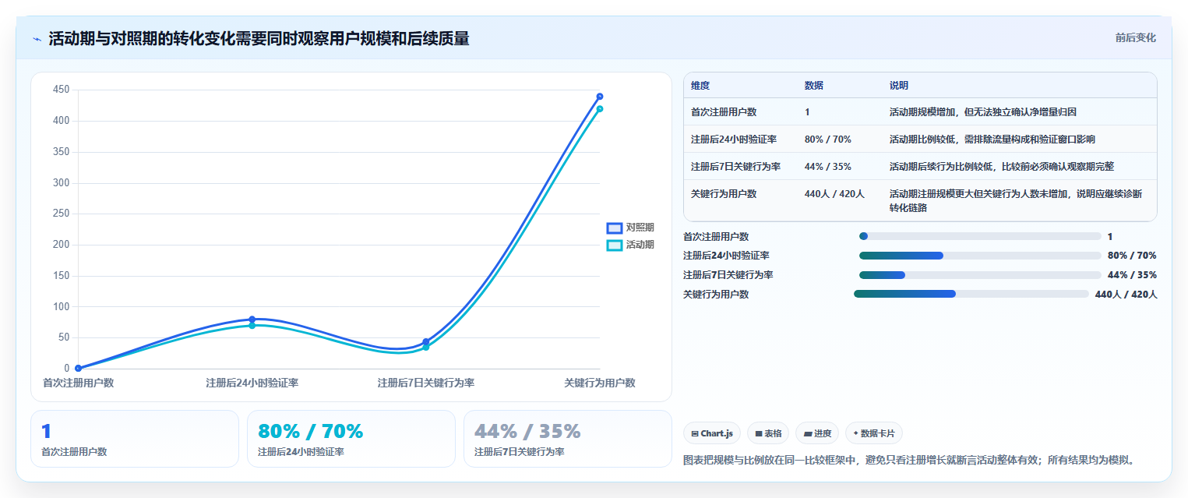
Task: Click progress bar for 关键行为用户数
Action: [971, 294]
